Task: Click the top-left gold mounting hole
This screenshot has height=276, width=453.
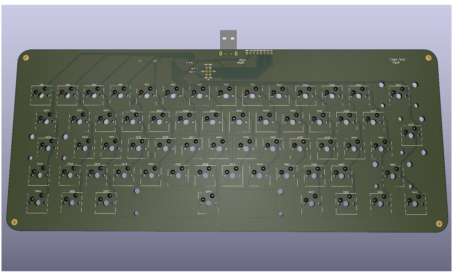Action: coord(26,58)
